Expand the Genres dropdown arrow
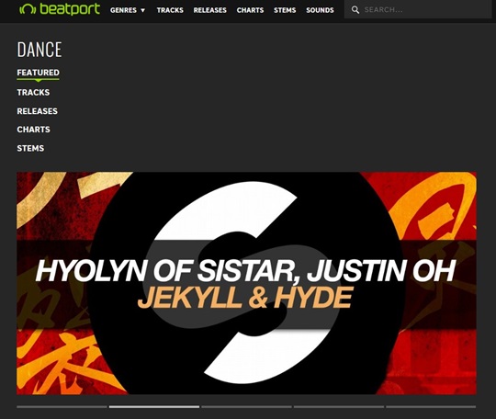The height and width of the screenshot is (419, 496). click(143, 10)
